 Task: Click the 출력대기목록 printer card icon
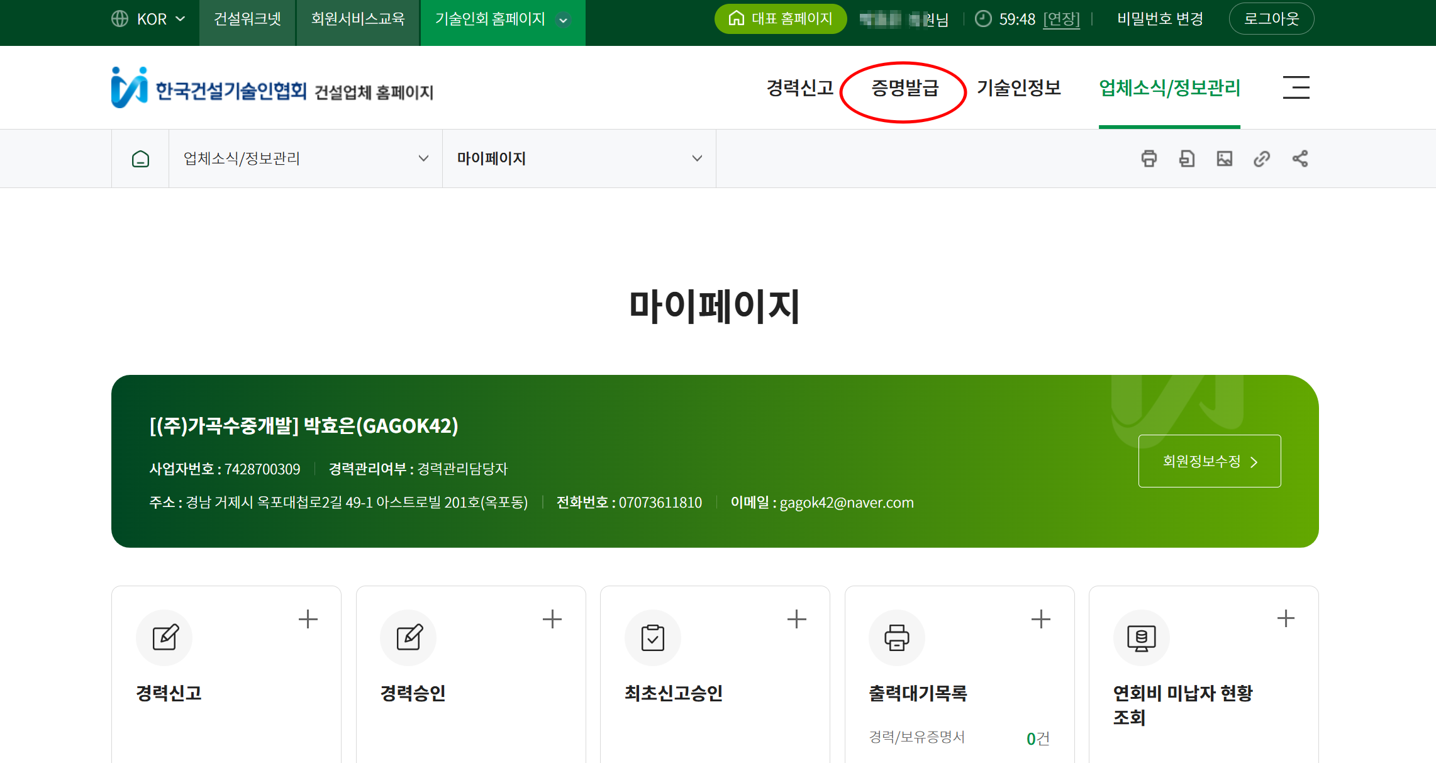coord(896,637)
